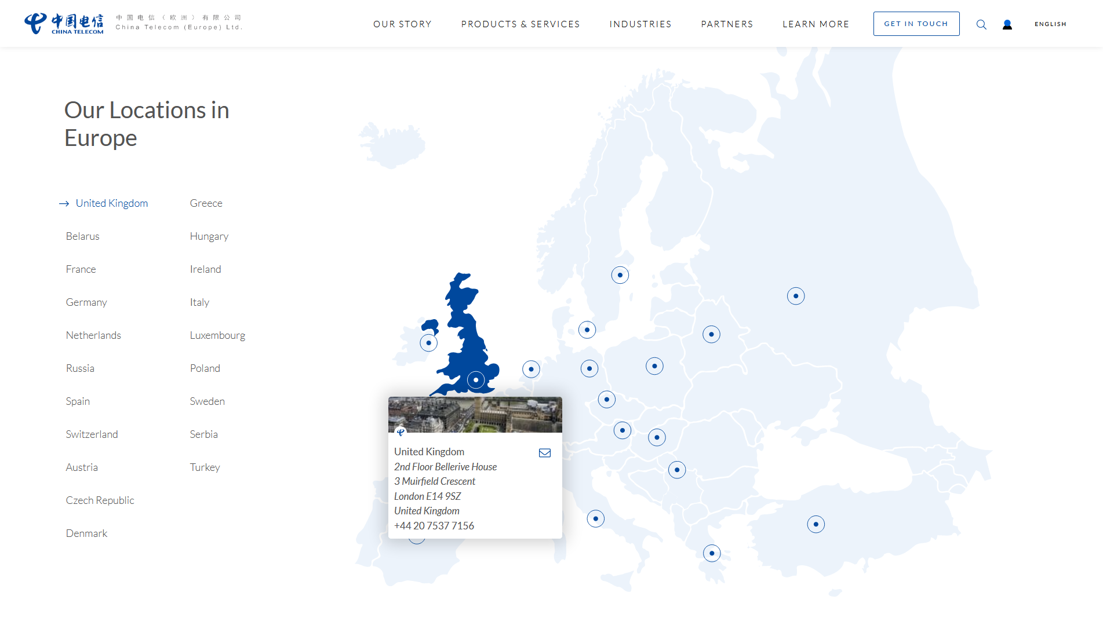Image resolution: width=1103 pixels, height=629 pixels.
Task: Select Germany in the locations list
Action: pyautogui.click(x=86, y=302)
